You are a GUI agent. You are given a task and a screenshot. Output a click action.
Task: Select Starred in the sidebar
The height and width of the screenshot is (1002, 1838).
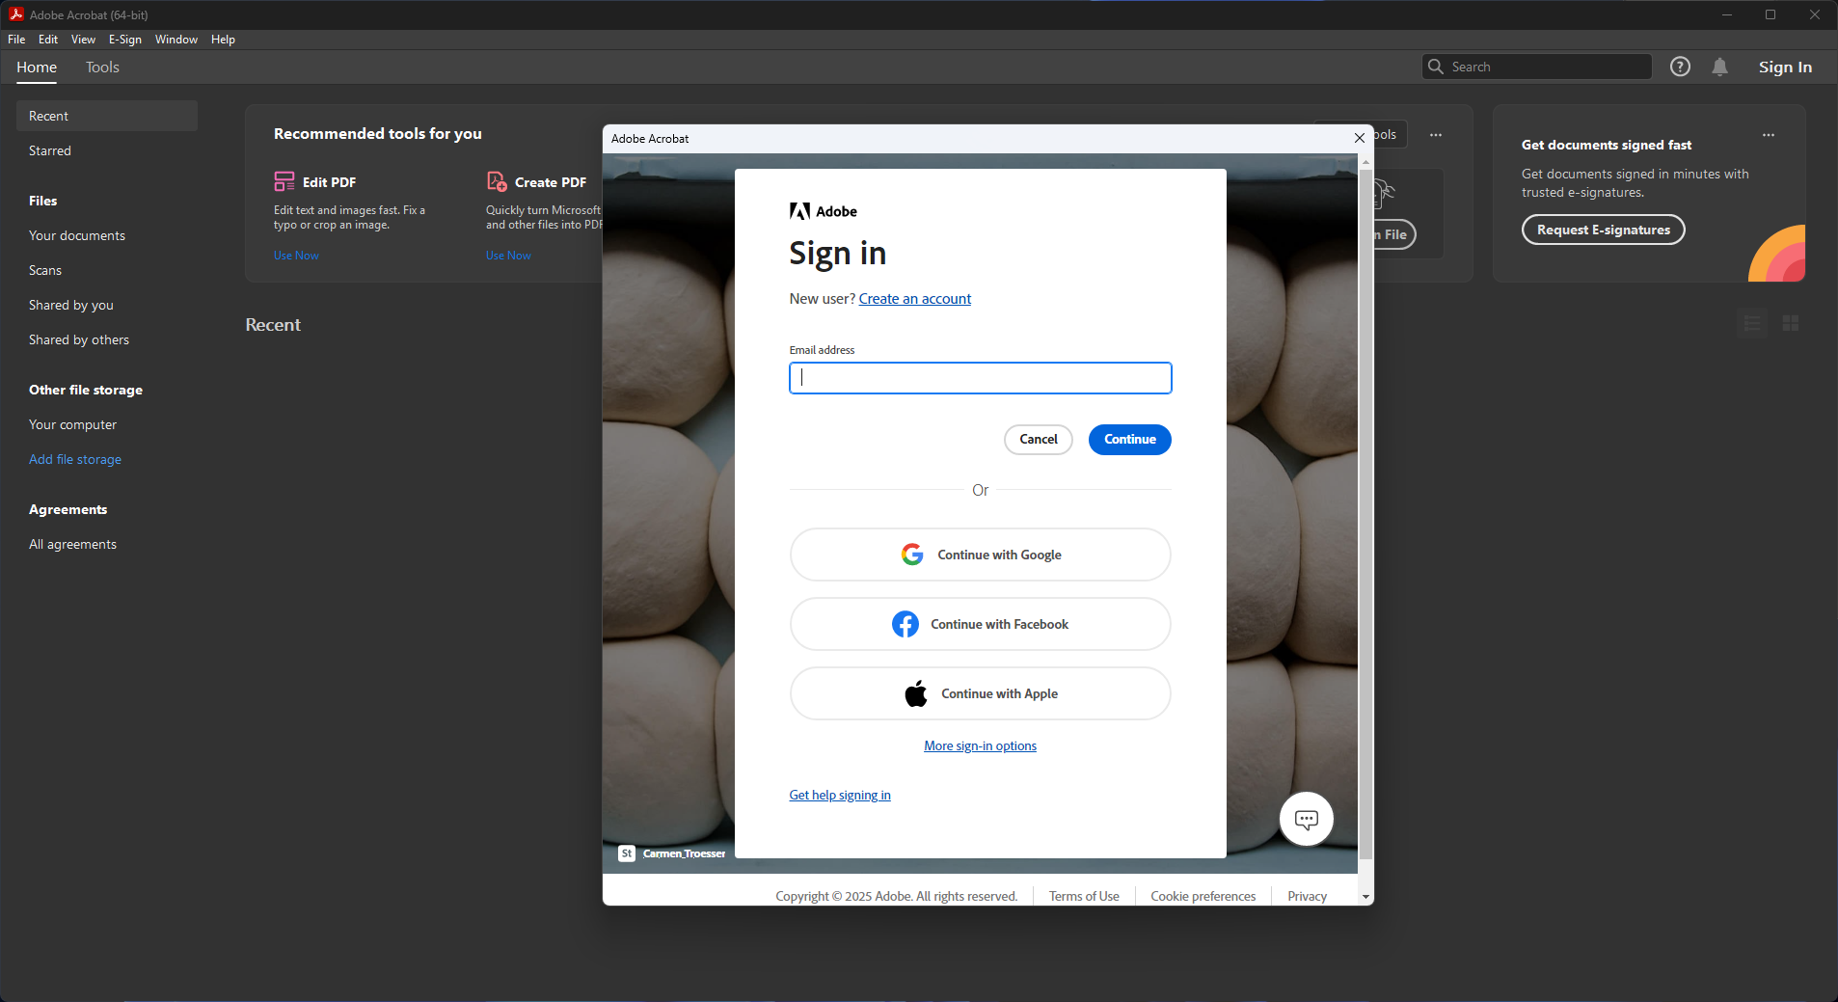pos(50,150)
